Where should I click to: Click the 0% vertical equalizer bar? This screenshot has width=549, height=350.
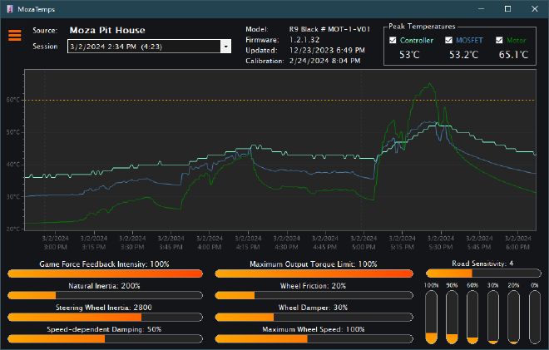tap(533, 316)
